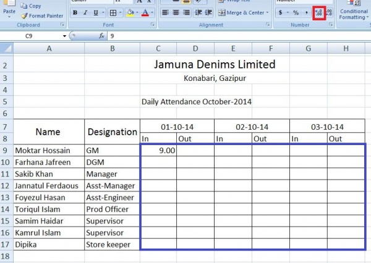Open the Merge & Center dropdown arrow
Viewport: 371px width, 263px height.
pos(268,12)
